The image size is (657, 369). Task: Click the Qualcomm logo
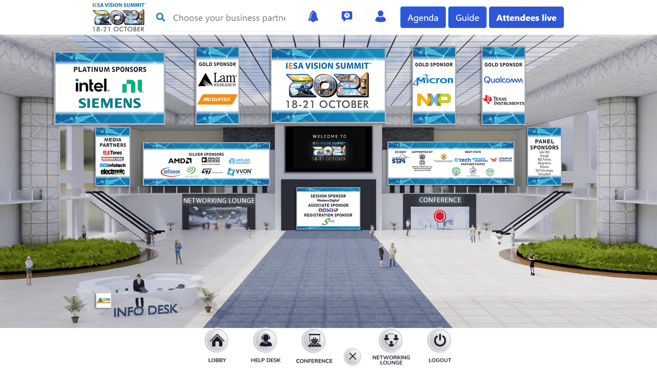click(x=503, y=80)
